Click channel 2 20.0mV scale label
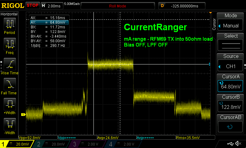Screen dimensions: 246x148 [x=58, y=144]
